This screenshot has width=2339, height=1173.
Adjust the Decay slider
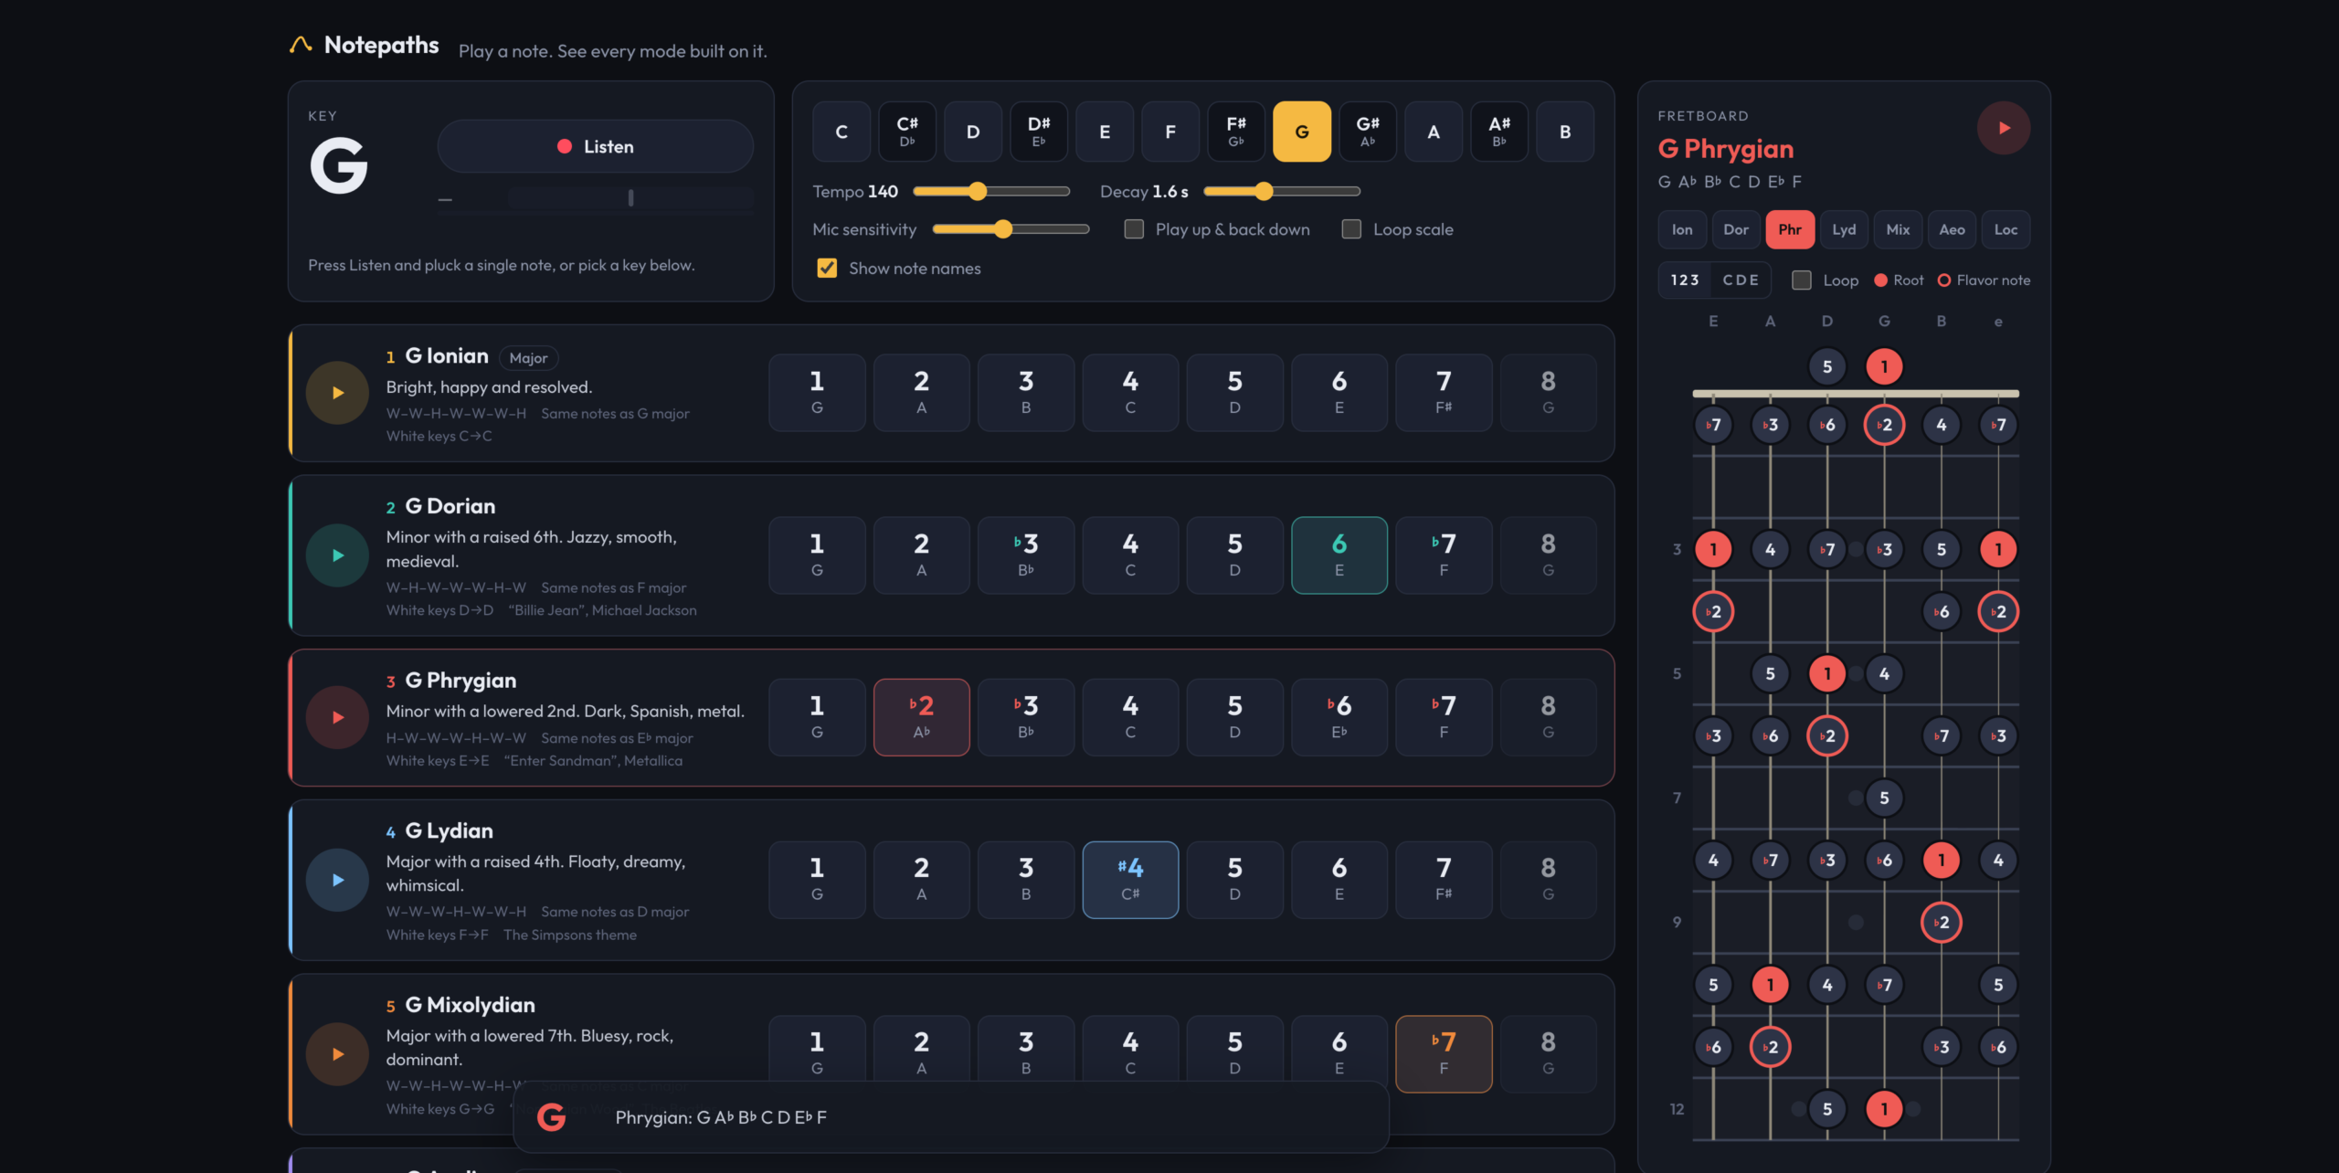tap(1282, 191)
